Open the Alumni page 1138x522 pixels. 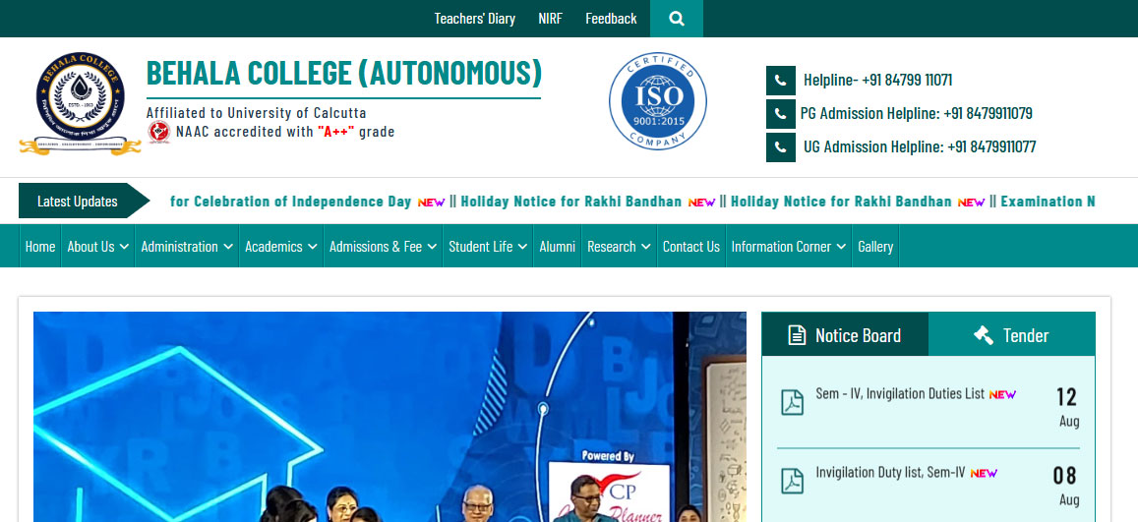[x=558, y=247]
